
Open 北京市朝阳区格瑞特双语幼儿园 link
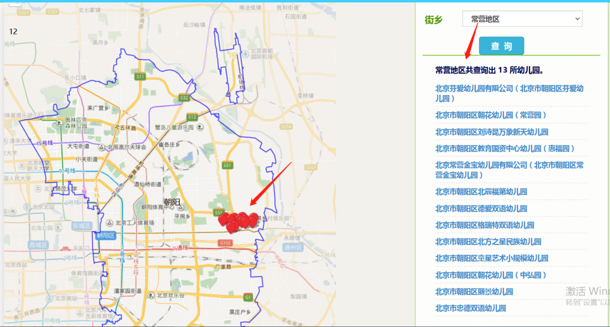[x=485, y=225]
